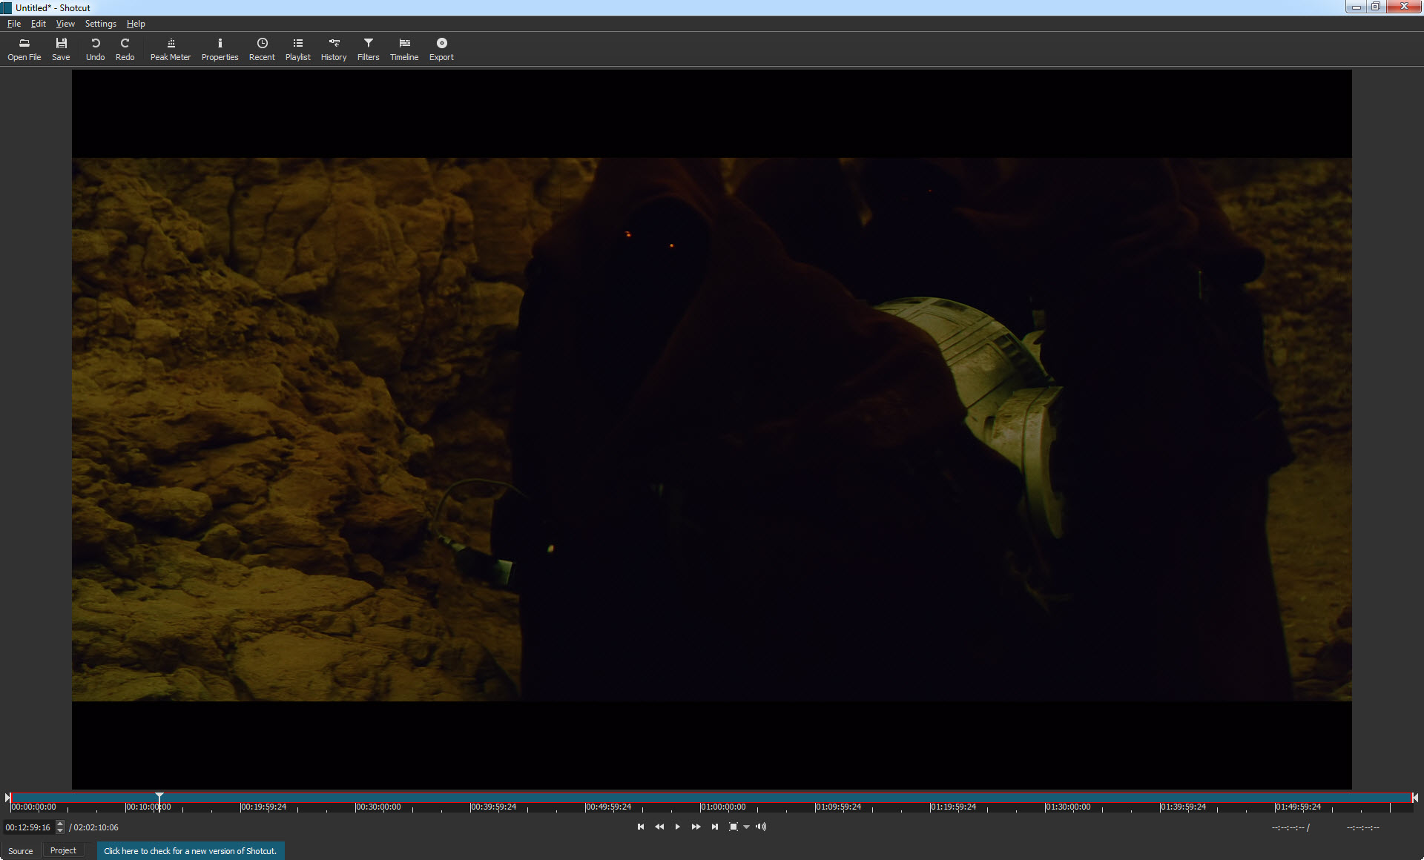Open the Properties panel

[220, 49]
